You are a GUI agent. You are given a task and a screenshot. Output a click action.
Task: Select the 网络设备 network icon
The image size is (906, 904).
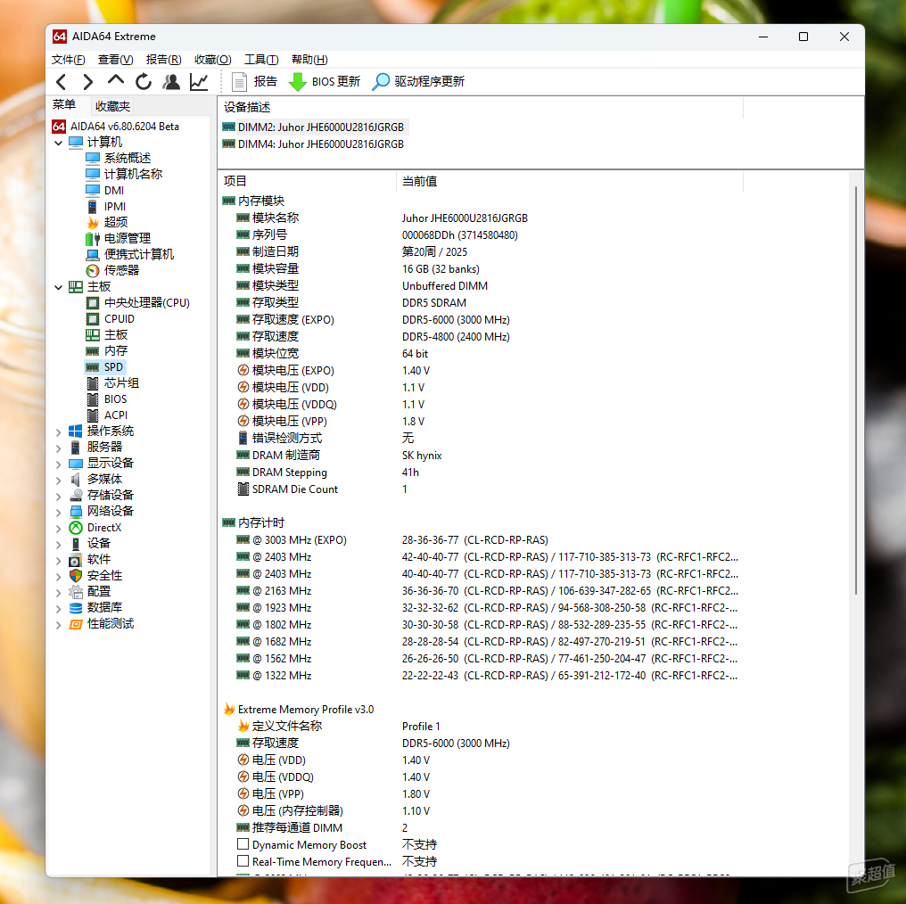(75, 511)
